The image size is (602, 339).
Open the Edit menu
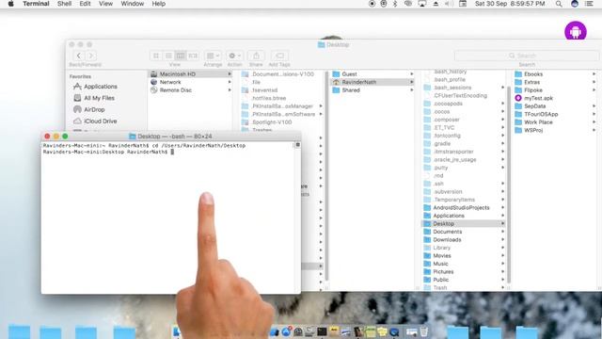coord(85,4)
